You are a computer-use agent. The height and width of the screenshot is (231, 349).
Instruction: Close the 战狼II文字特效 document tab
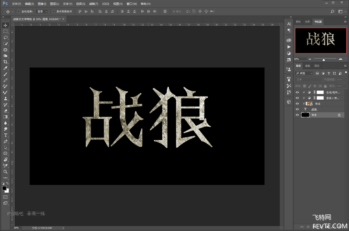63,19
